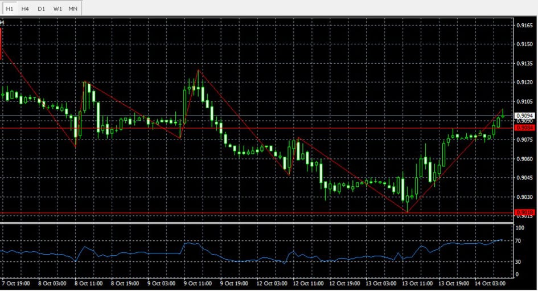The width and height of the screenshot is (538, 291).
Task: Click the 30 level on RSI scale
Action: (x=519, y=262)
